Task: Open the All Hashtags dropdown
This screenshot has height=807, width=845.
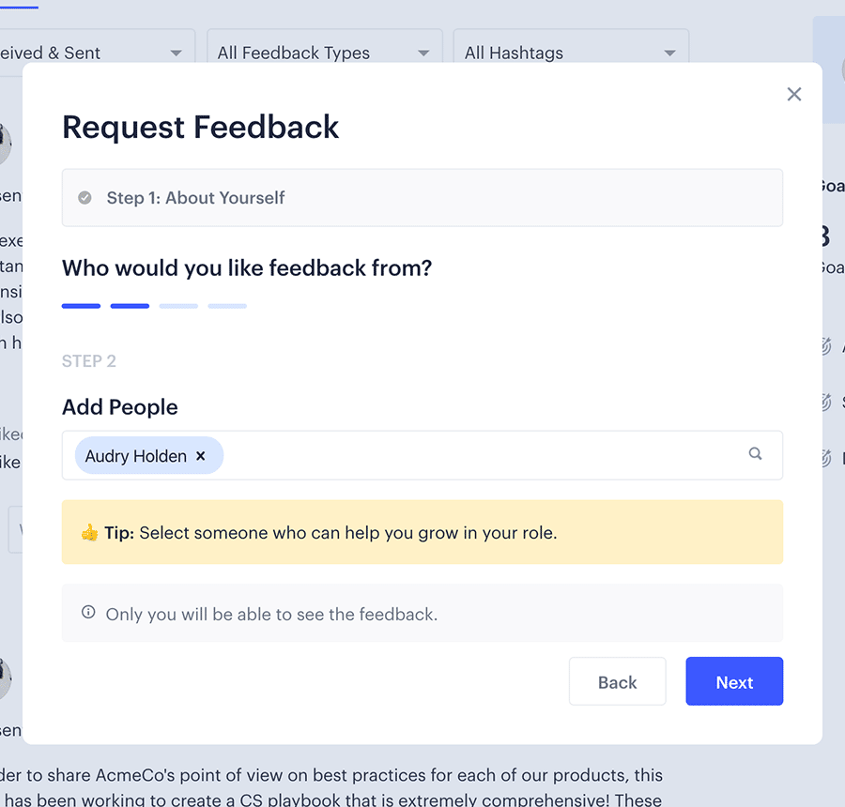Action: [571, 53]
